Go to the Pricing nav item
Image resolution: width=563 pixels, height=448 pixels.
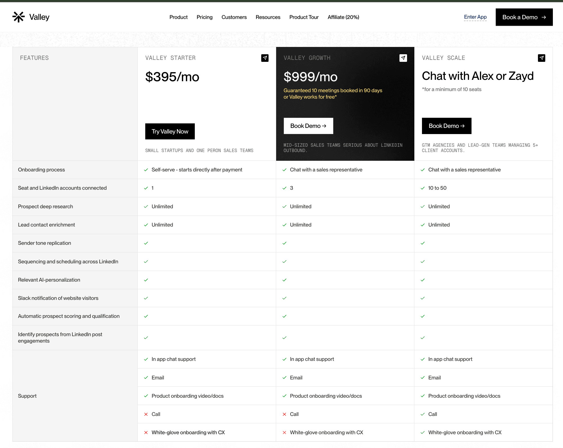click(205, 17)
